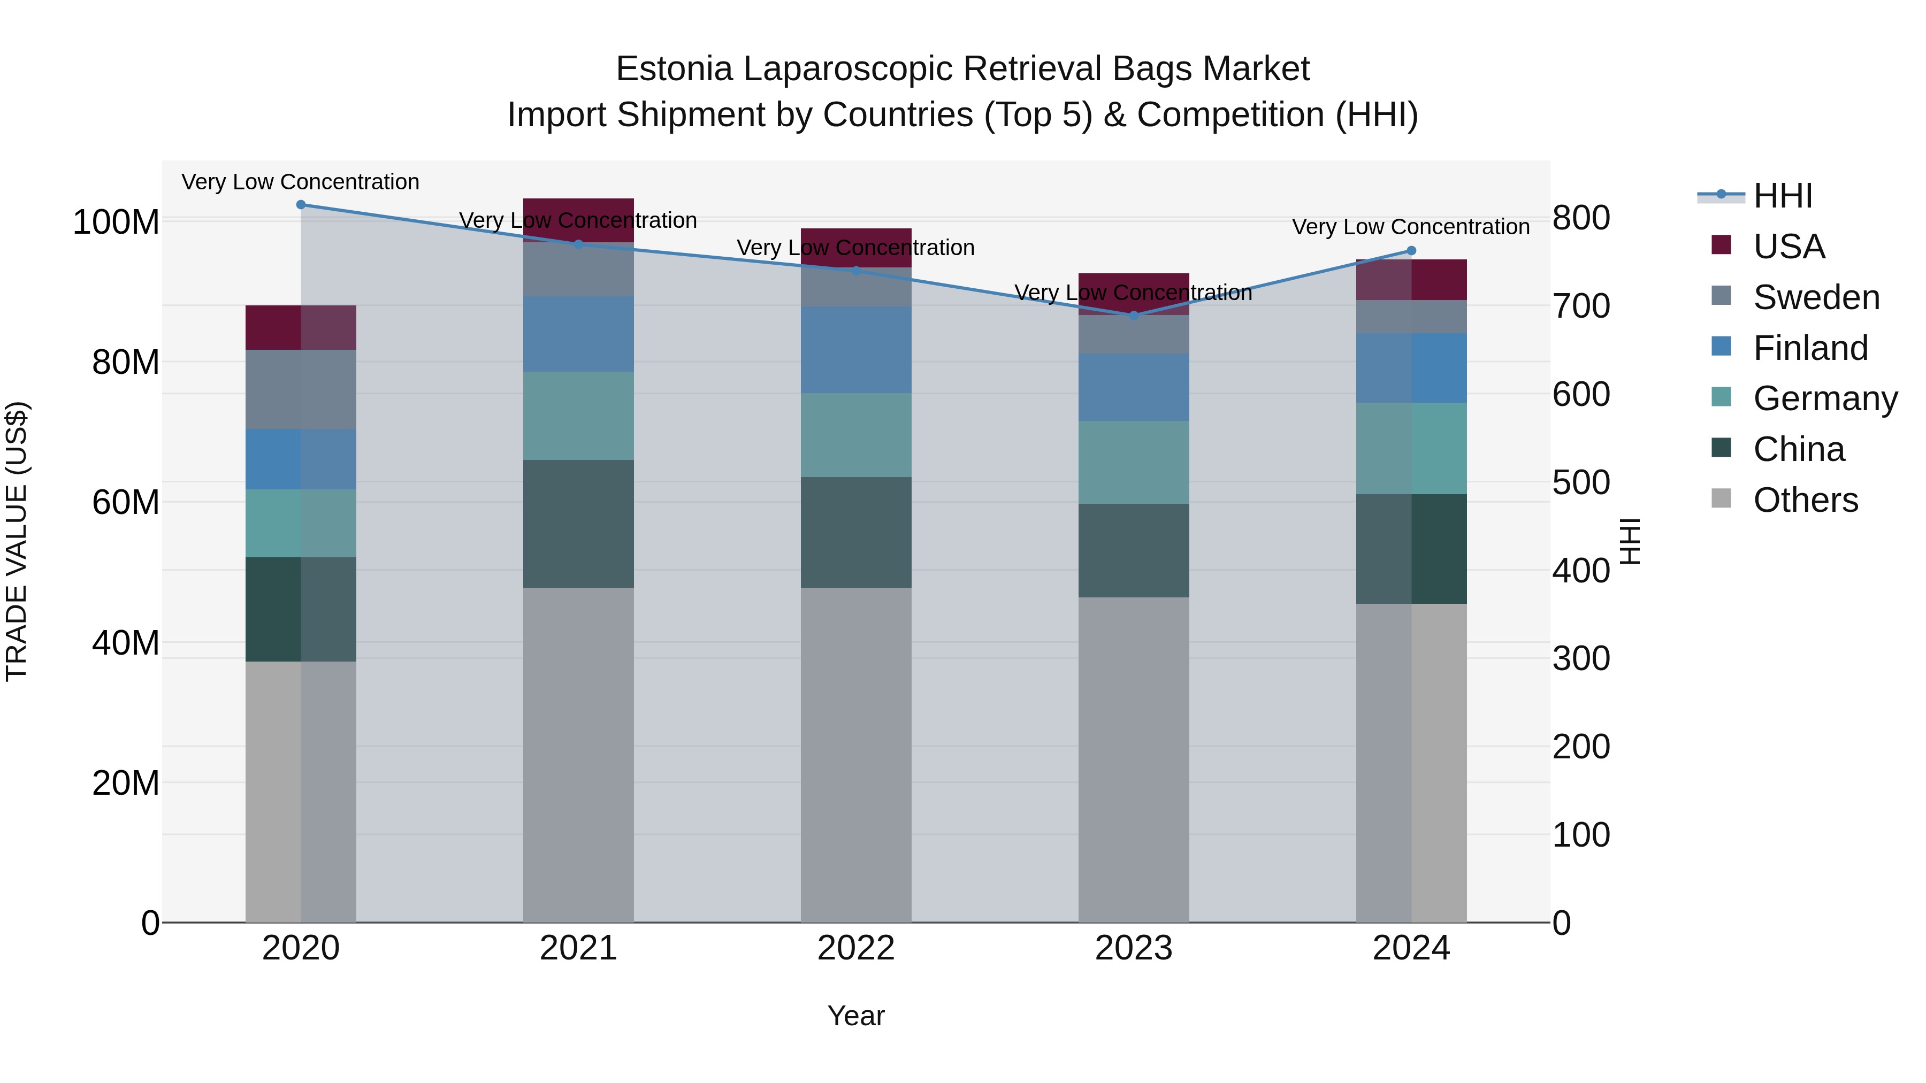Select the 2022 Sweden bar segment
The width and height of the screenshot is (1926, 1083).
tap(856, 287)
